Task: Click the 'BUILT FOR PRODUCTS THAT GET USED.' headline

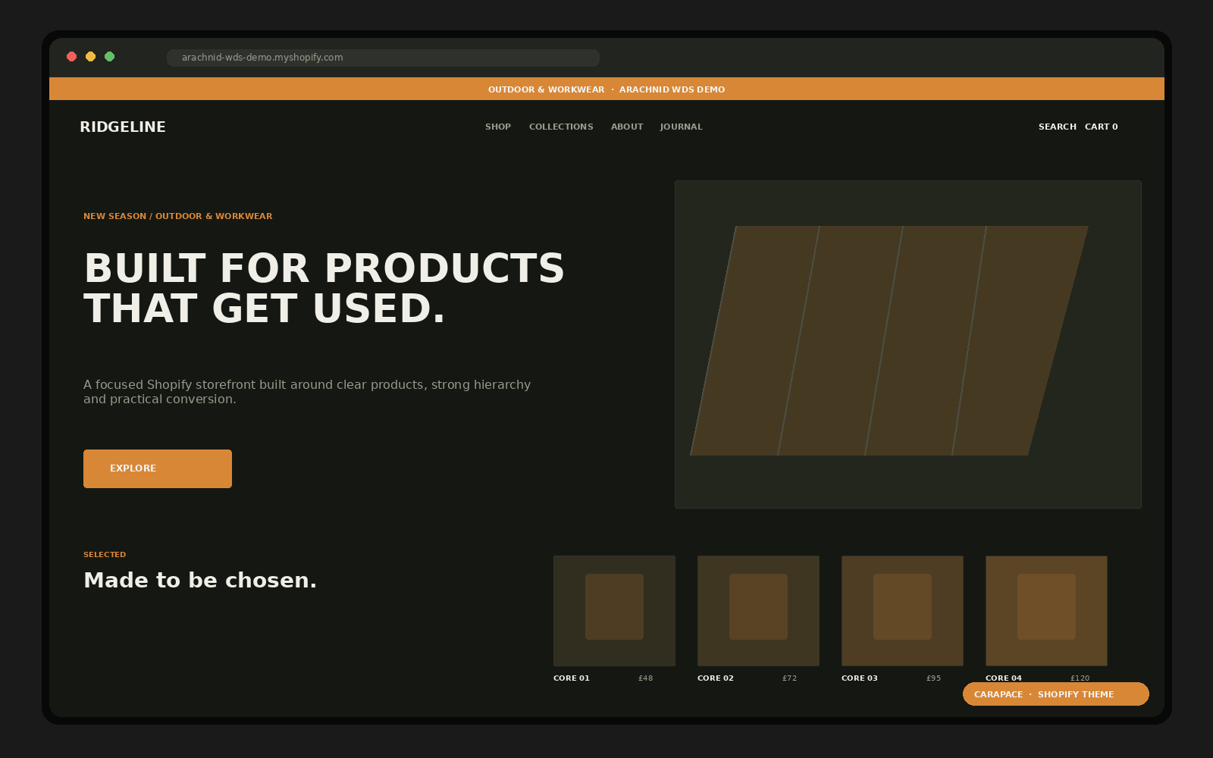Action: [x=324, y=288]
